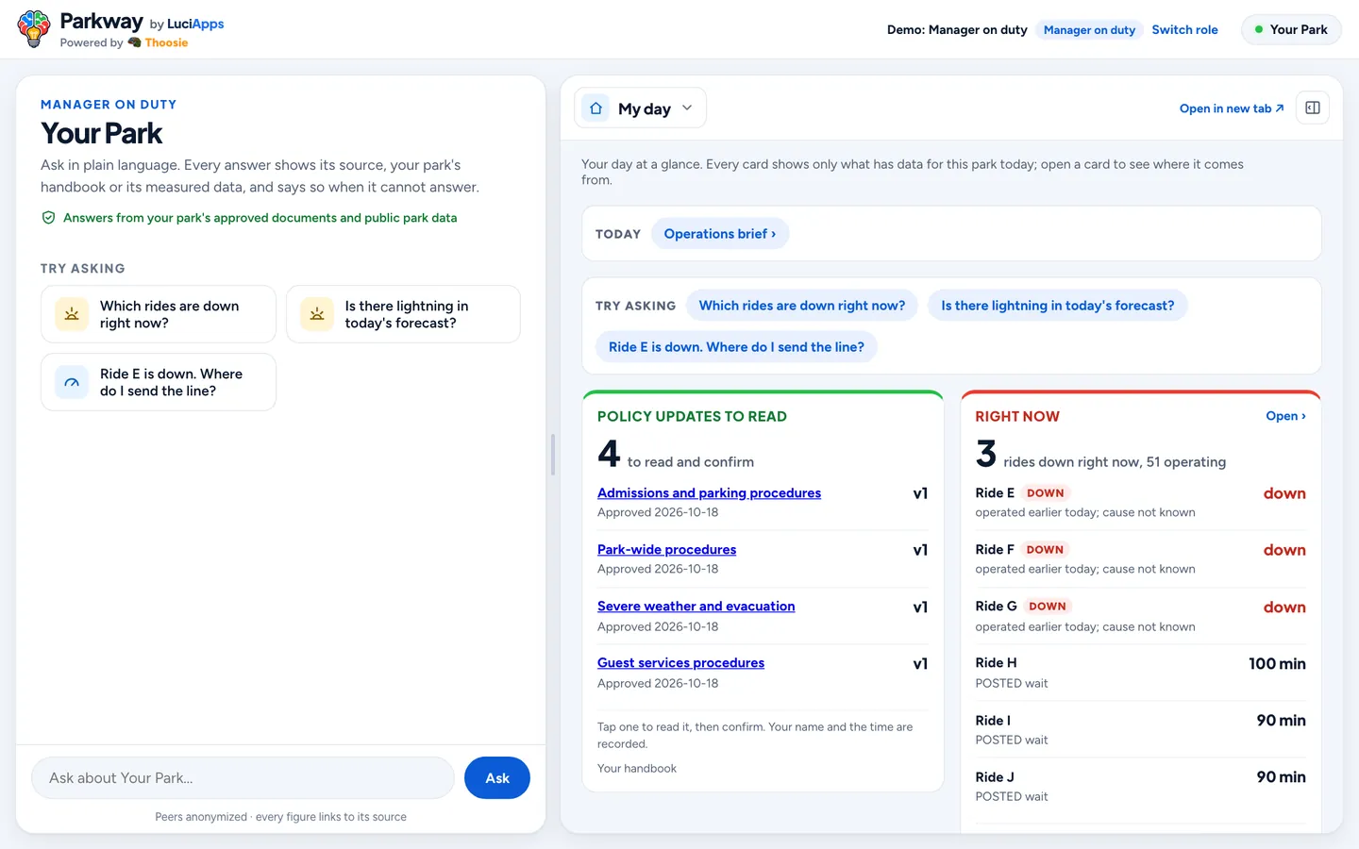Click the Your handbook text
1359x849 pixels.
[637, 769]
